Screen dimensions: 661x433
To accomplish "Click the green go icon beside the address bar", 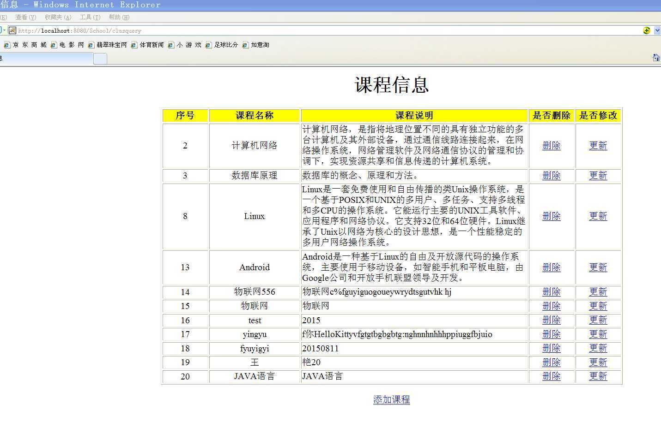I will tap(647, 30).
